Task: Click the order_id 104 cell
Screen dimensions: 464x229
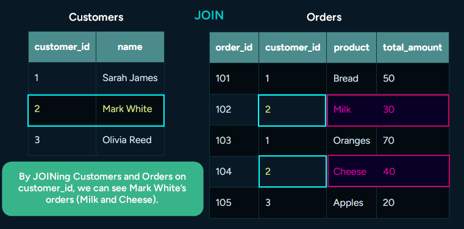Action: click(234, 171)
